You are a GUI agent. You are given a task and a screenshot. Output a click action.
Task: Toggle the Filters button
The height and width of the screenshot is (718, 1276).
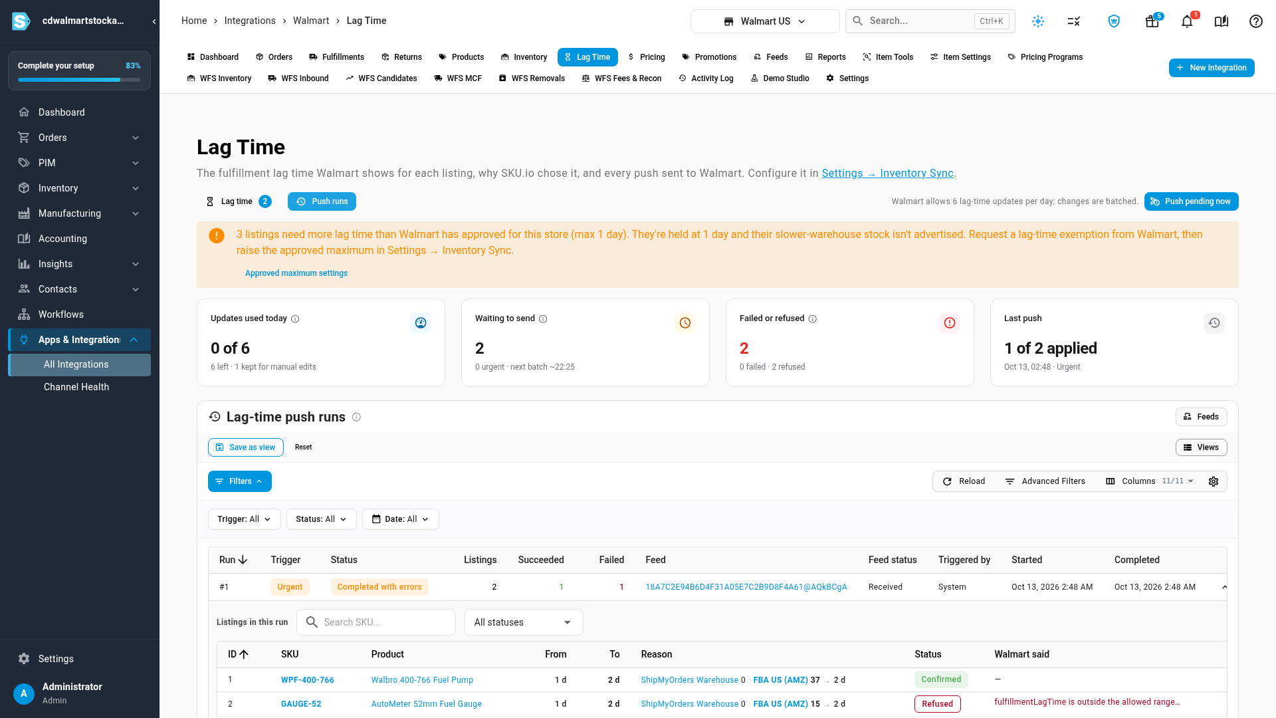pyautogui.click(x=240, y=481)
